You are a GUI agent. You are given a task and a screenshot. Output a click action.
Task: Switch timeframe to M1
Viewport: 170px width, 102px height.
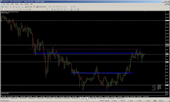[51, 7]
